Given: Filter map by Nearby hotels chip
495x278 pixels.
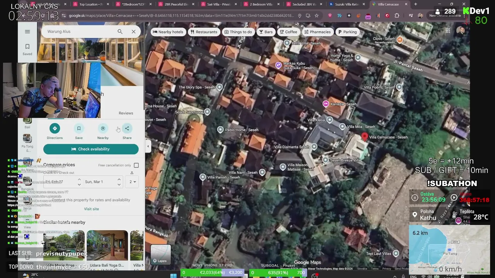Looking at the screenshot, I should pos(168,32).
